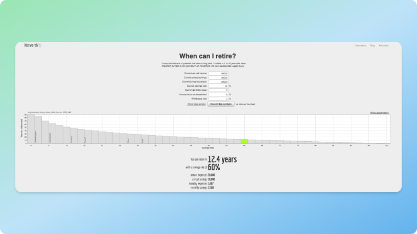This screenshot has width=417, height=234.
Task: Select the United Kingdom labeled chart bar
Action: tap(38, 129)
